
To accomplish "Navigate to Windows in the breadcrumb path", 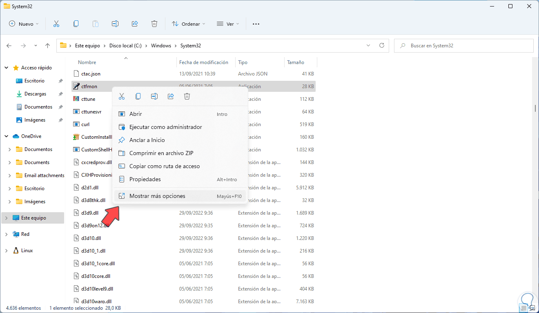I will [x=161, y=46].
